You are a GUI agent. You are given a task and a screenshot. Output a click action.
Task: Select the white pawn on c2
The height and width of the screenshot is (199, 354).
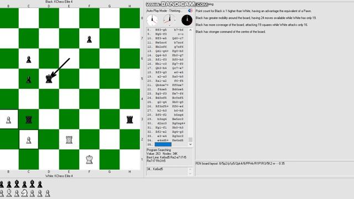tap(29, 140)
